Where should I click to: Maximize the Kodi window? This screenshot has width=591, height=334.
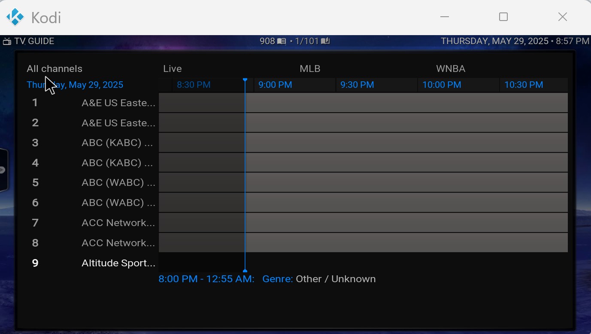[503, 17]
